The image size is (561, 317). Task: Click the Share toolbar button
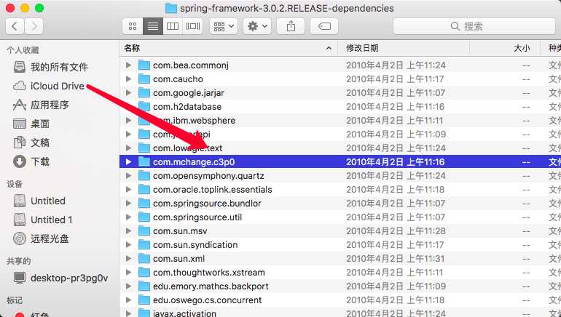coord(291,26)
